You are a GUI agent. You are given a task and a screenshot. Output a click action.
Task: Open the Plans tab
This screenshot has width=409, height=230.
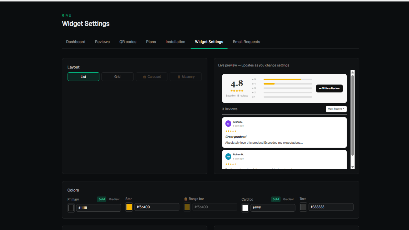[151, 42]
